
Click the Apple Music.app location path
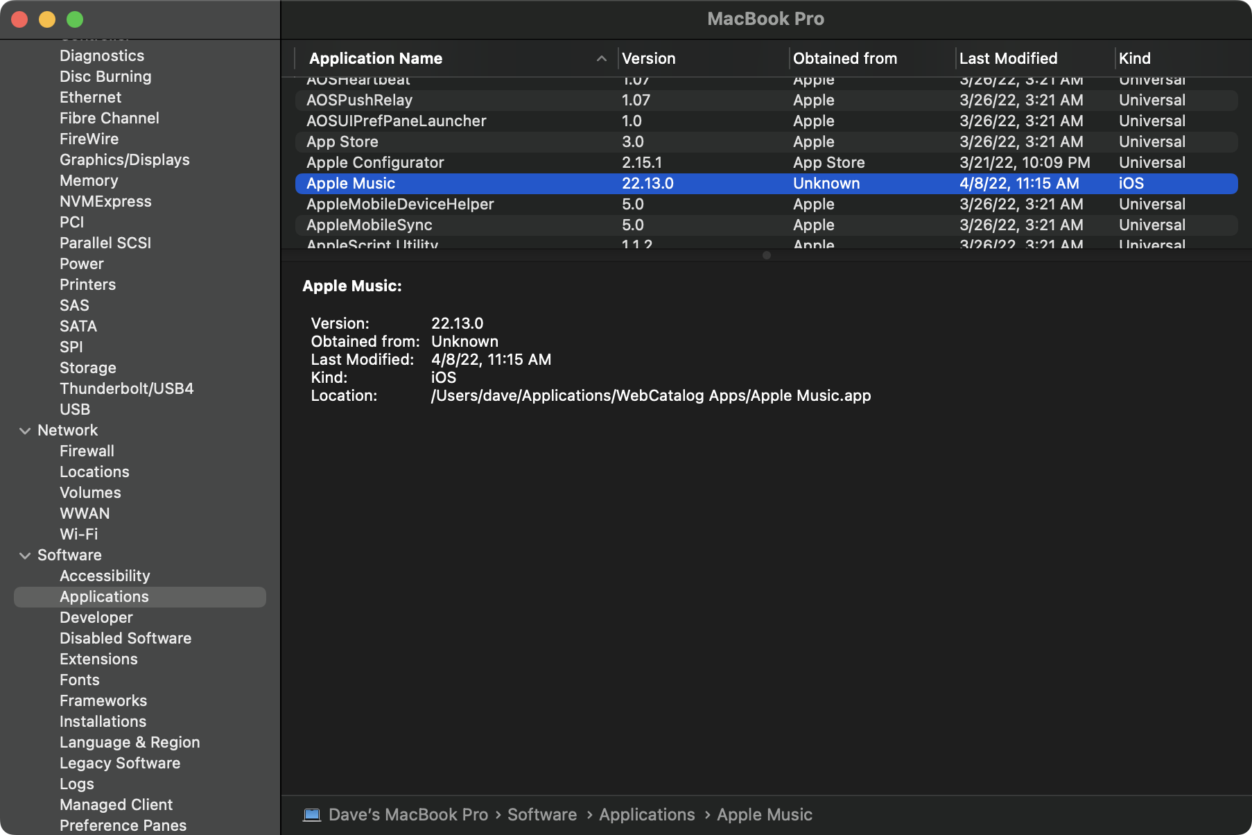click(x=651, y=396)
